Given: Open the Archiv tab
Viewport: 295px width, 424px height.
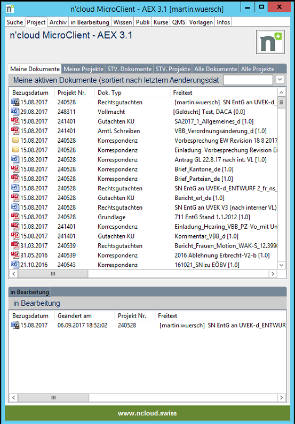Looking at the screenshot, I should click(58, 22).
